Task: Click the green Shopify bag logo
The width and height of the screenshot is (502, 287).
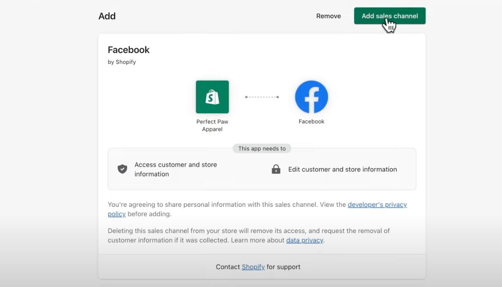Action: point(212,97)
